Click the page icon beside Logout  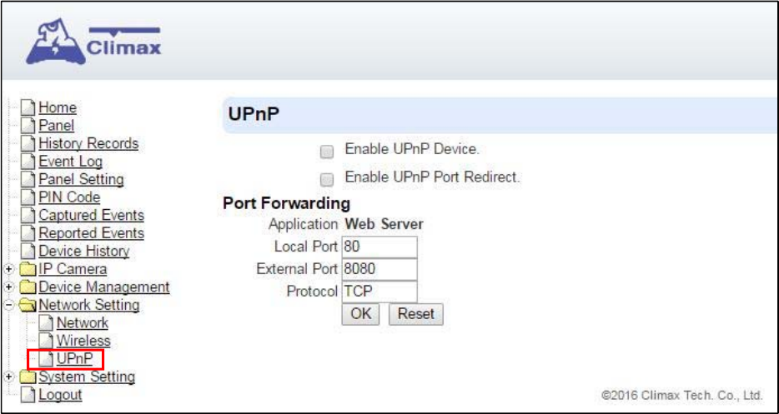click(x=29, y=395)
